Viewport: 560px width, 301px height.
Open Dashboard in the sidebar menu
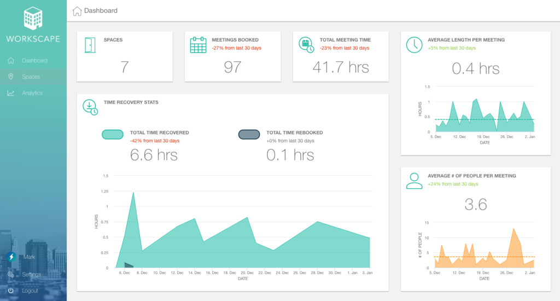pos(33,60)
